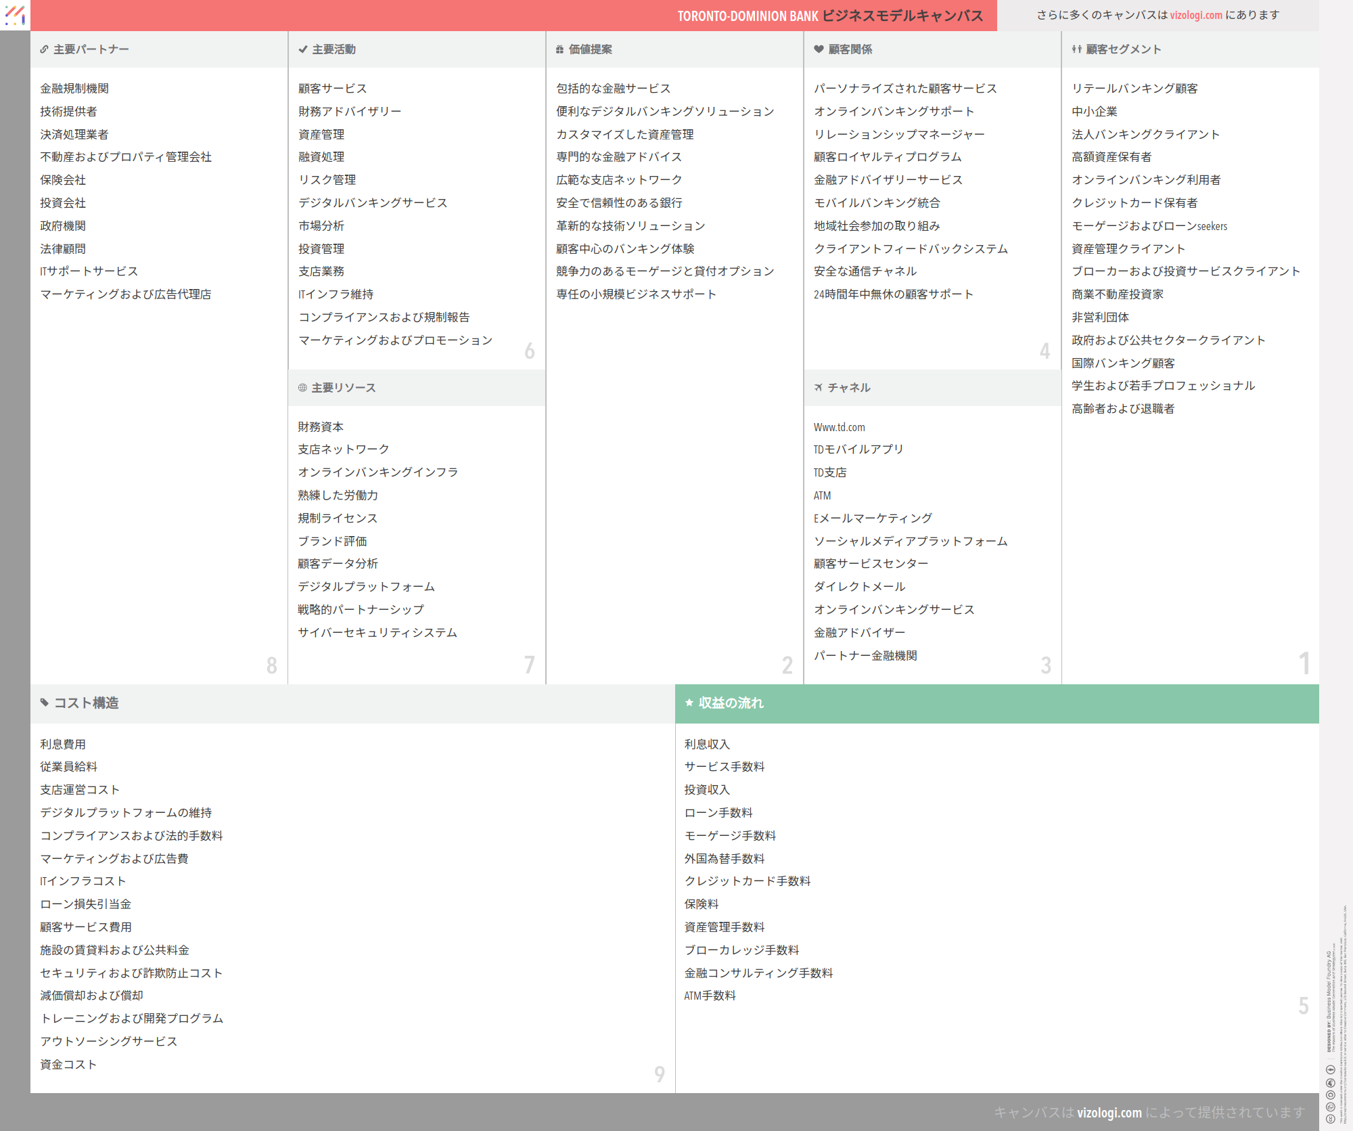The height and width of the screenshot is (1131, 1353).
Task: Open the vizologi.com link in top banner
Action: pyautogui.click(x=1196, y=15)
